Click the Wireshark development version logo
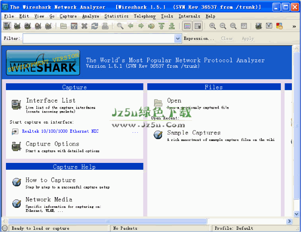 pyautogui.click(x=43, y=63)
